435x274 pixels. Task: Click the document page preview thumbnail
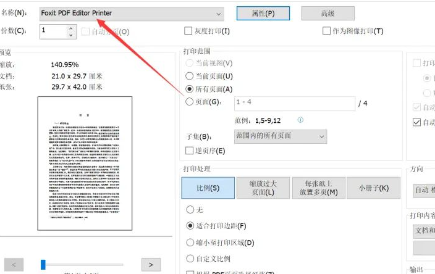click(85, 164)
